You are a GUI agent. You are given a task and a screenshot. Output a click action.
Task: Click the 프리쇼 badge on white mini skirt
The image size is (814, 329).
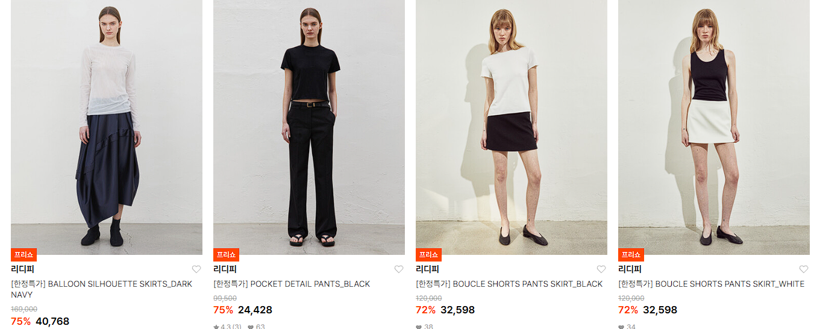631,255
